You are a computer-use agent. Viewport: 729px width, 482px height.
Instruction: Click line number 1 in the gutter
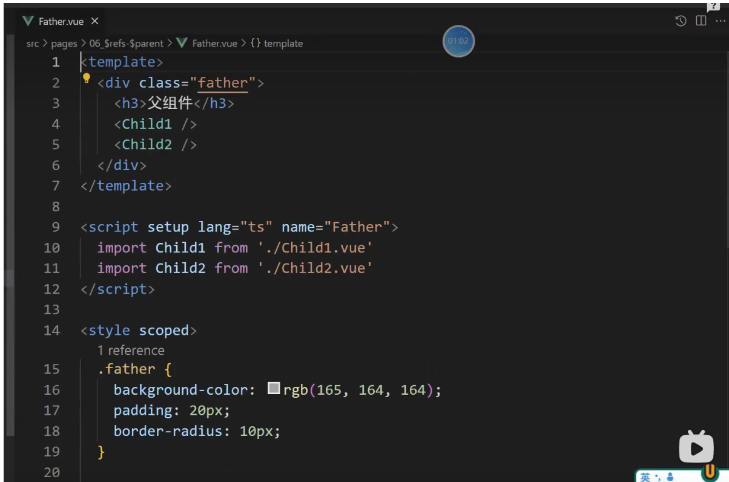pyautogui.click(x=56, y=62)
